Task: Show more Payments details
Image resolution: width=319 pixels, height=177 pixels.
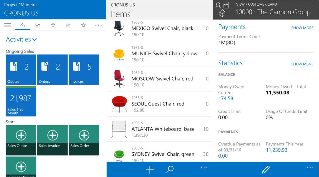Action: pos(302,28)
